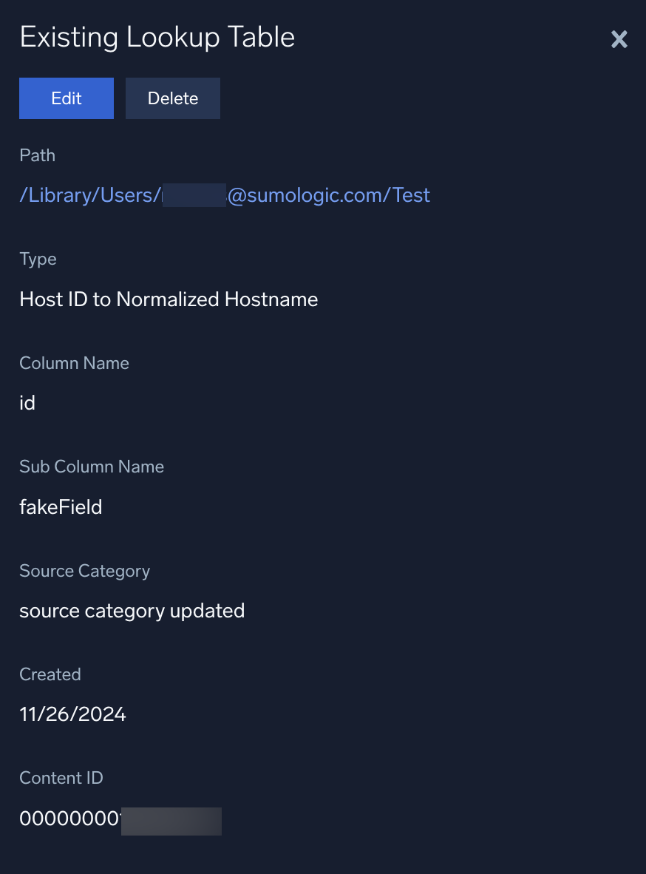
Task: Click the Edit button to modify the lookup table
Action: click(x=66, y=98)
